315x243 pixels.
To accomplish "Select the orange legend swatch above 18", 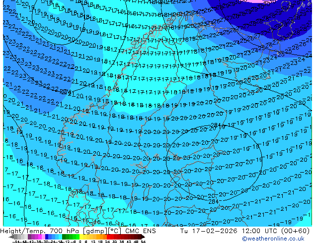I will (x=102, y=237).
